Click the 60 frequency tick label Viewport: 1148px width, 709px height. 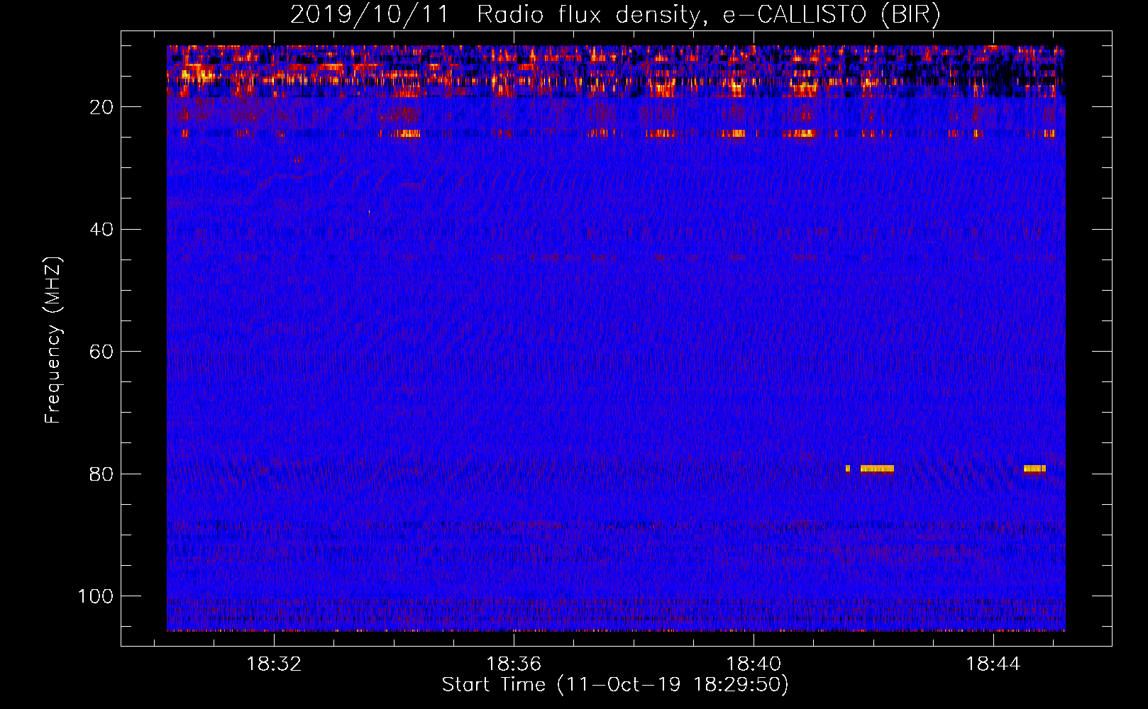click(102, 352)
